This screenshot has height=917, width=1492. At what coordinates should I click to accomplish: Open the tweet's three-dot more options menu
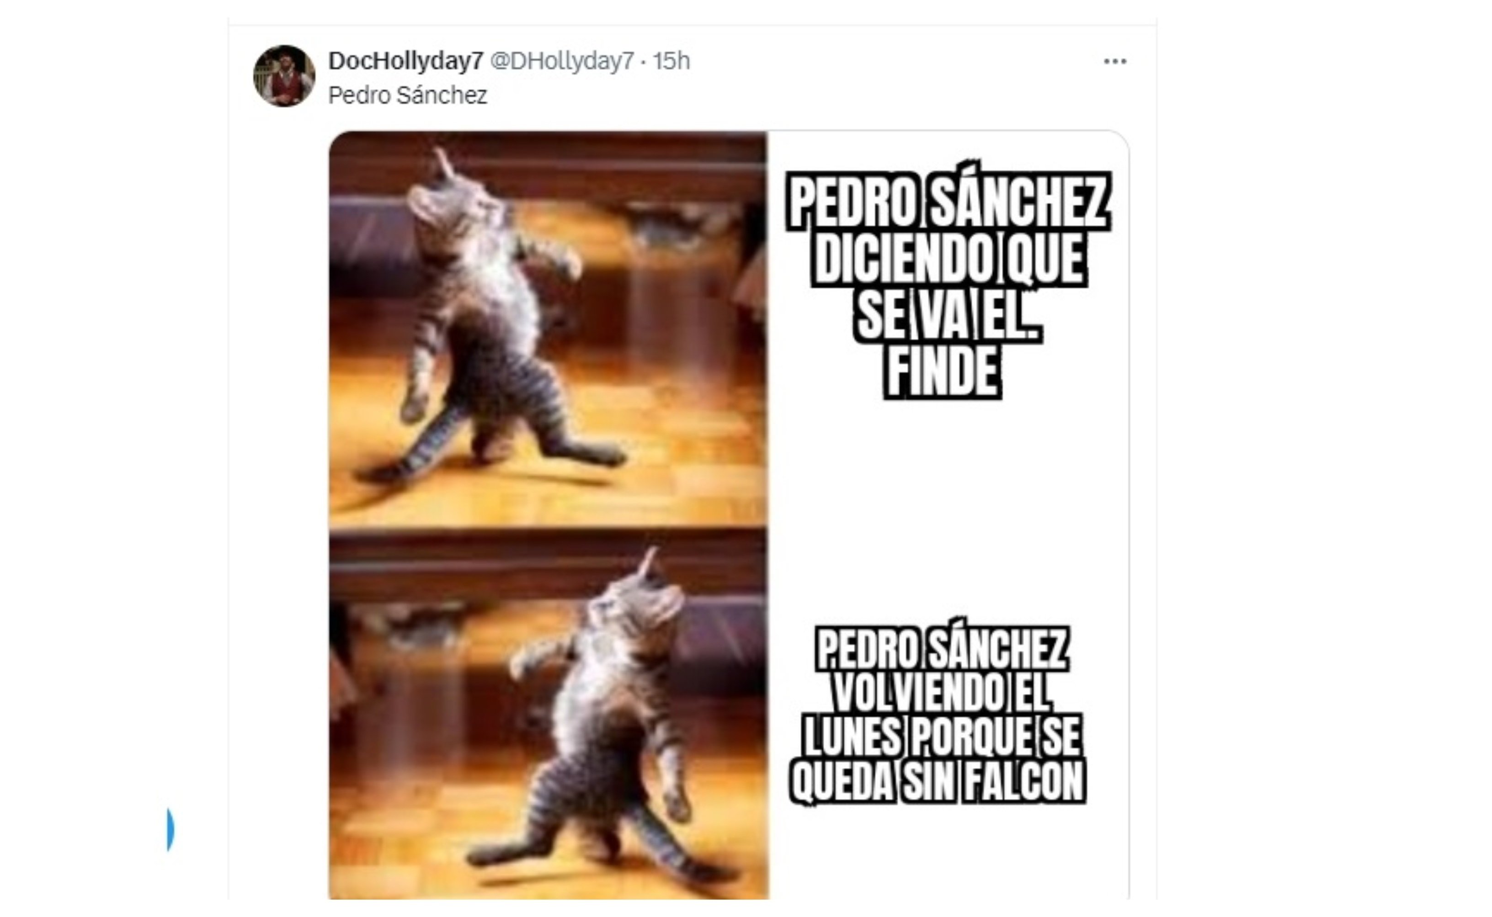point(1114,61)
